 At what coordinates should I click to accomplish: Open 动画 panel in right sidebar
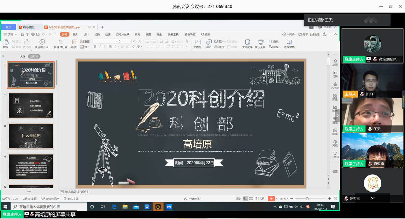[x=335, y=62]
